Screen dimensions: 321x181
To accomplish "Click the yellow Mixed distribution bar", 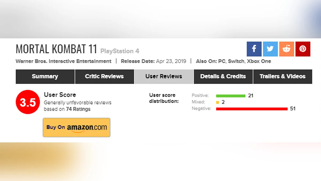I will (x=217, y=102).
